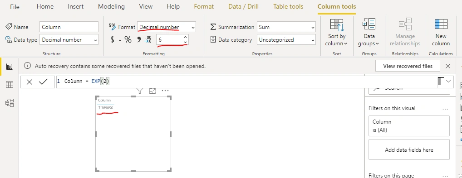This screenshot has width=462, height=178.
Task: Switch to the Modeling tab
Action: 111,6
